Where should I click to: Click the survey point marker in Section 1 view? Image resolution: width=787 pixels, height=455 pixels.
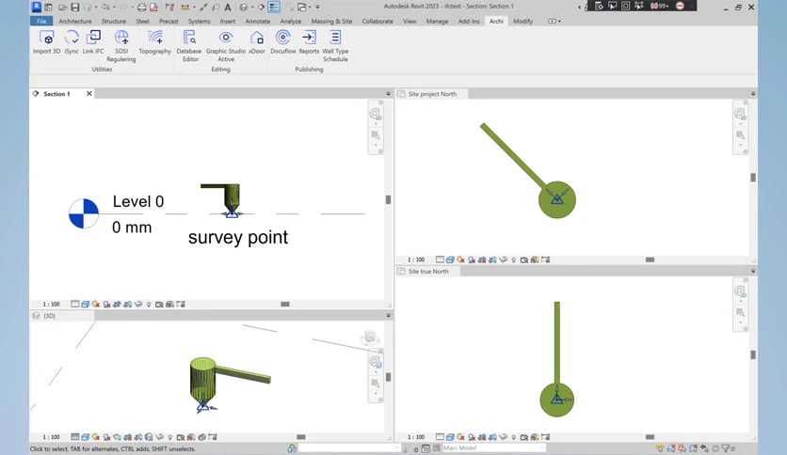[x=232, y=212]
